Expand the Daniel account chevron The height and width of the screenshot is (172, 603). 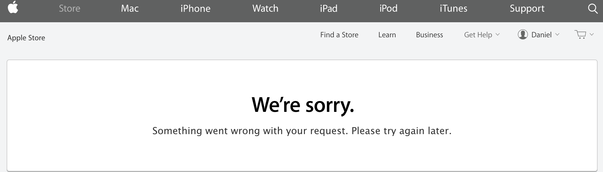coord(557,35)
